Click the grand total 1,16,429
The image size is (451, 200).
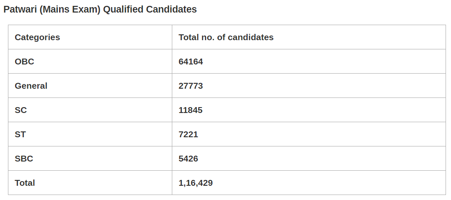pos(196,183)
